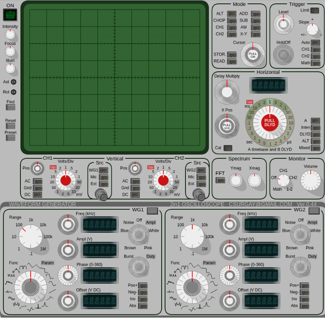Toggle the READ. switch
The height and width of the screenshot is (318, 325).
(232, 62)
